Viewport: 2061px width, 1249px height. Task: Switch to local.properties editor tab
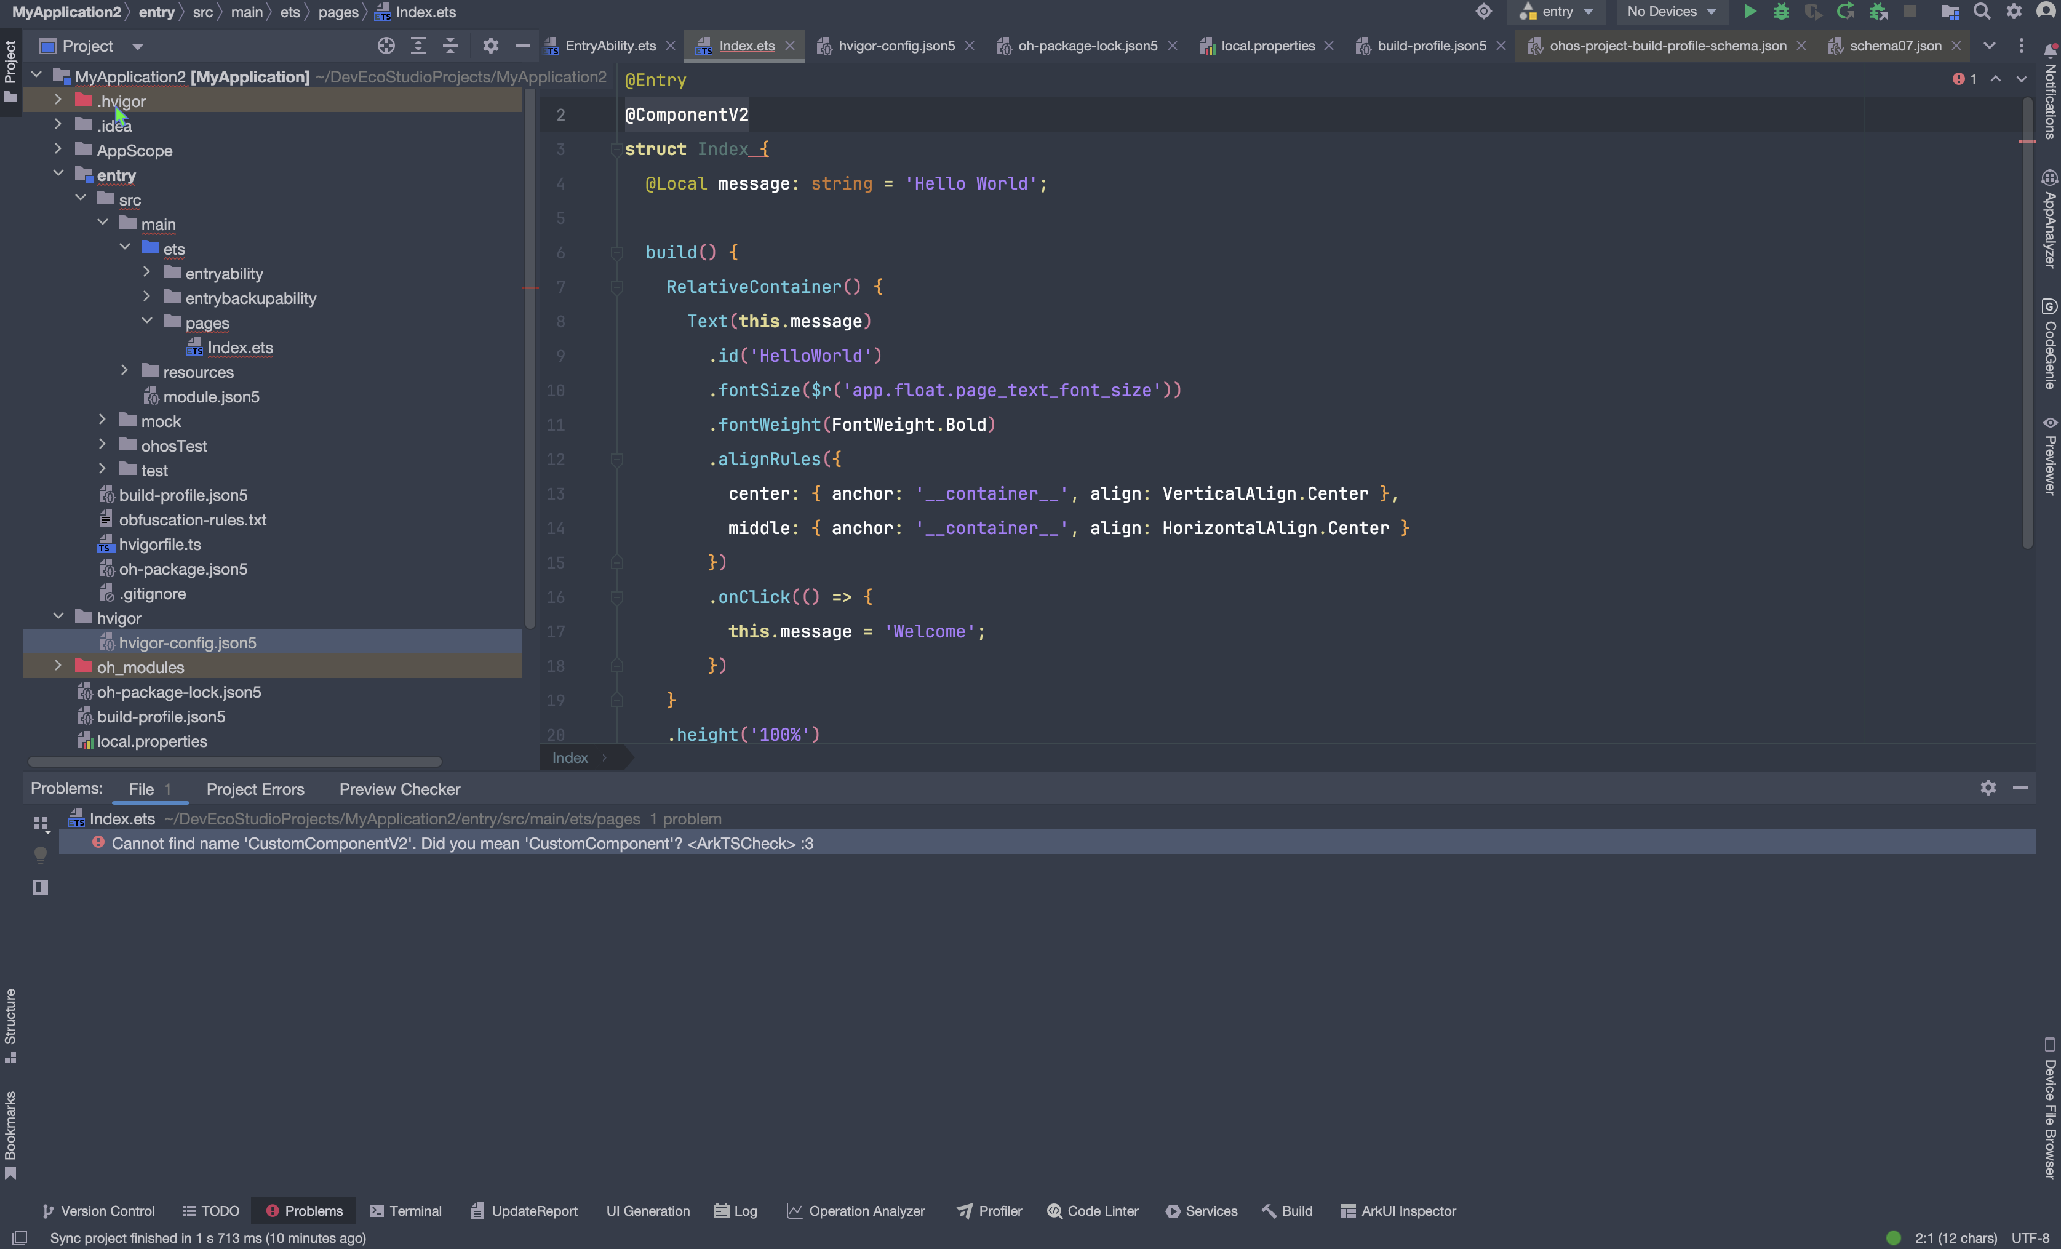point(1267,46)
